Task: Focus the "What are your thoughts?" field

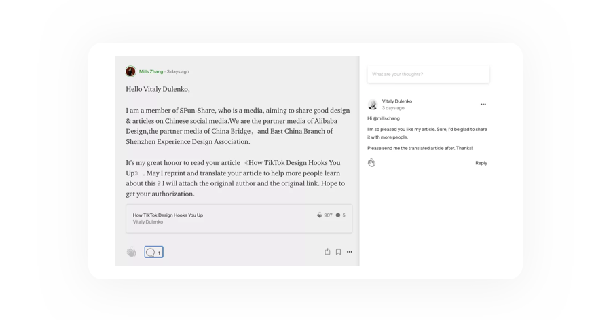Action: coord(428,74)
